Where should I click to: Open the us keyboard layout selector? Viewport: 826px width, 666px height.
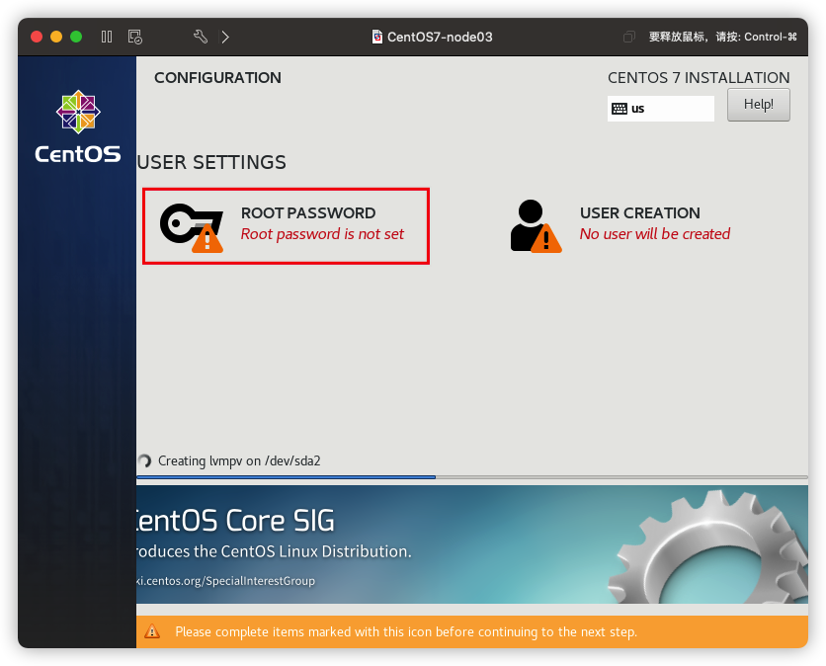(661, 109)
